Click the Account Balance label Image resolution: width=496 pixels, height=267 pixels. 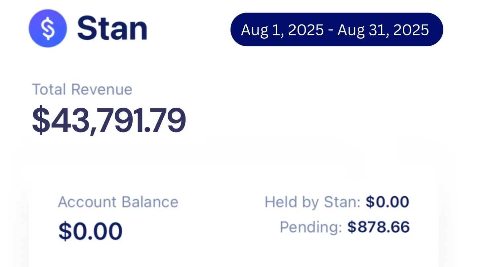coord(118,202)
